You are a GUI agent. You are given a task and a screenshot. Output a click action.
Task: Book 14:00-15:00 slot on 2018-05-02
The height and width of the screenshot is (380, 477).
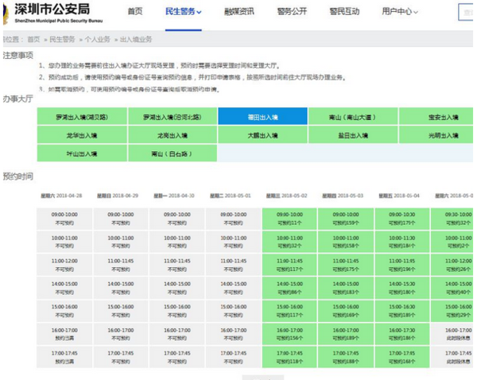tap(289, 288)
